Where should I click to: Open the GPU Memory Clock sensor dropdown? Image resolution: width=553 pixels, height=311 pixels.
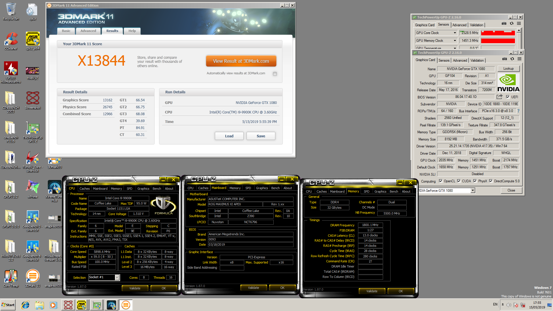455,41
